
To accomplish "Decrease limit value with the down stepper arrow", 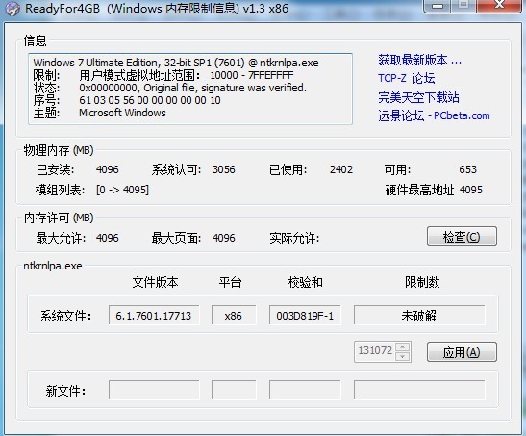I will [x=403, y=356].
